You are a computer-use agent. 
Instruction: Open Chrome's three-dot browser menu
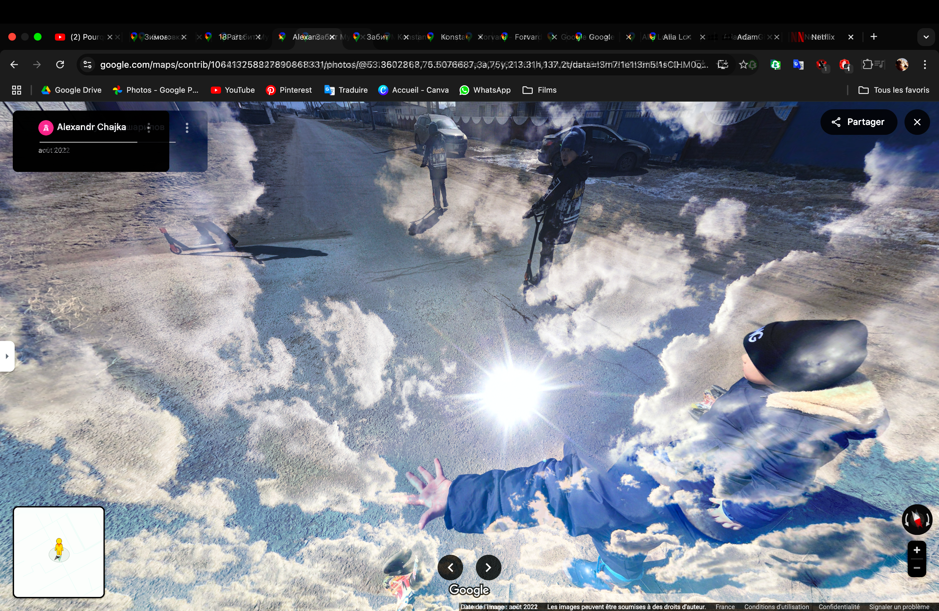point(924,64)
